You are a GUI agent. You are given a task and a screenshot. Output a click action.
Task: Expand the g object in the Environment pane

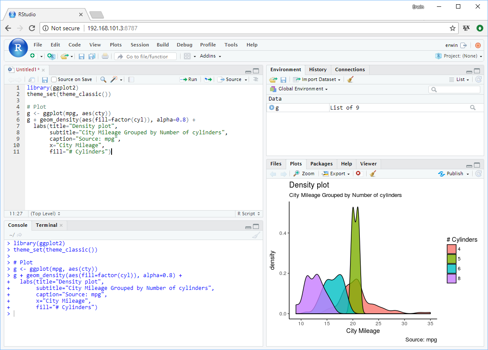[x=272, y=107]
